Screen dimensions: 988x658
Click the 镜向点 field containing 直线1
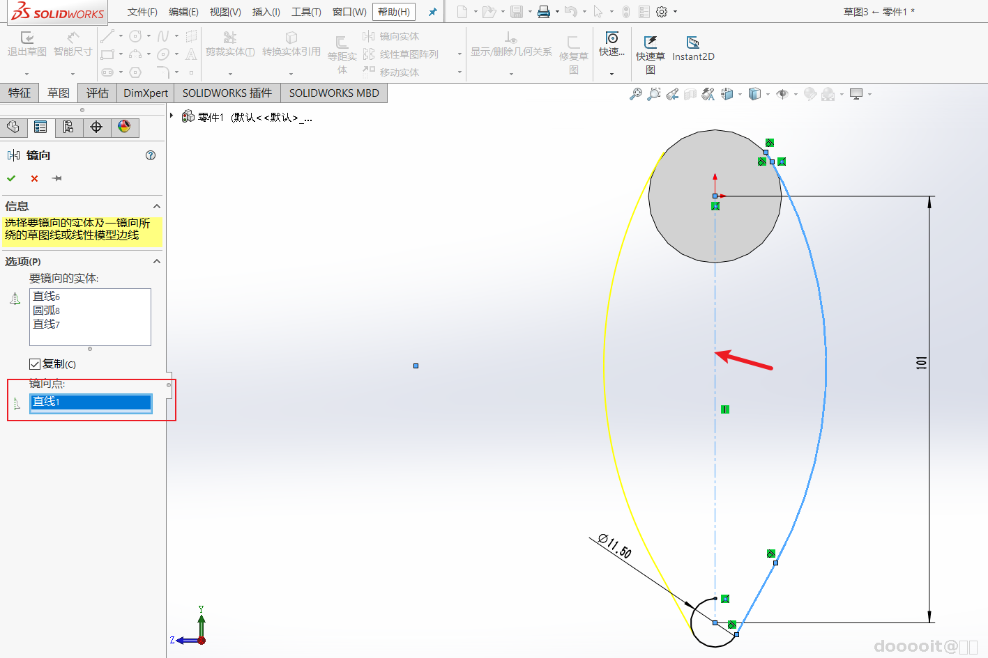tap(91, 402)
